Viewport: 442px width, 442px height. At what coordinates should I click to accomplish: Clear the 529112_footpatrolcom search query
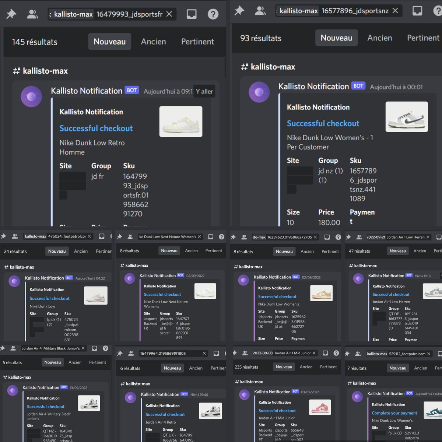tap(429, 354)
